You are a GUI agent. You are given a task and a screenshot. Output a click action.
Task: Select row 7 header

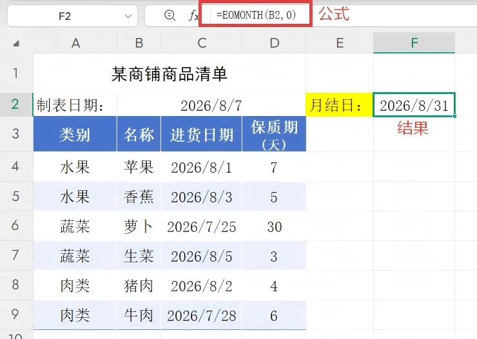(16, 255)
